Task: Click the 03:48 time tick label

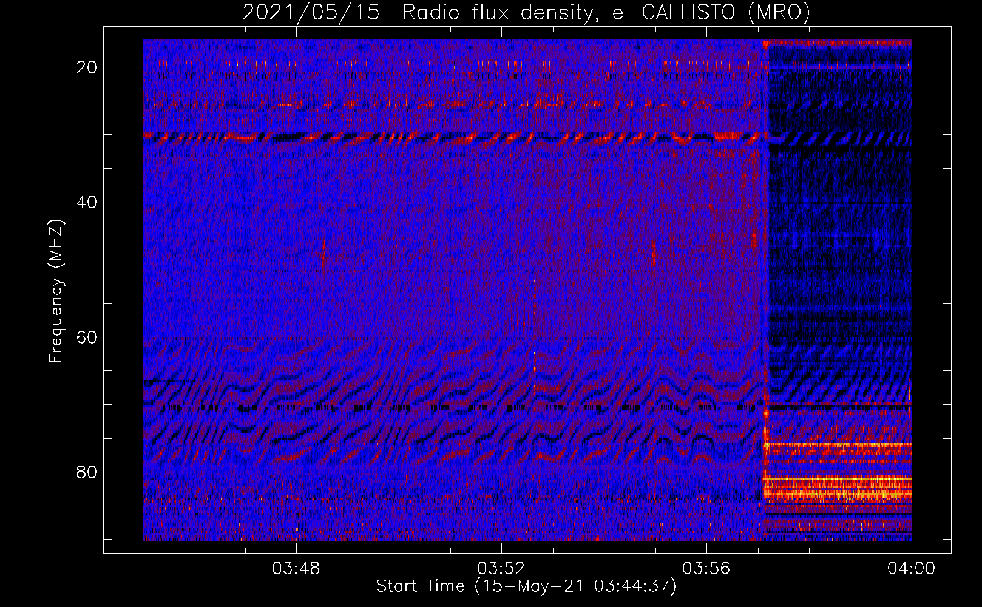Action: 296,569
